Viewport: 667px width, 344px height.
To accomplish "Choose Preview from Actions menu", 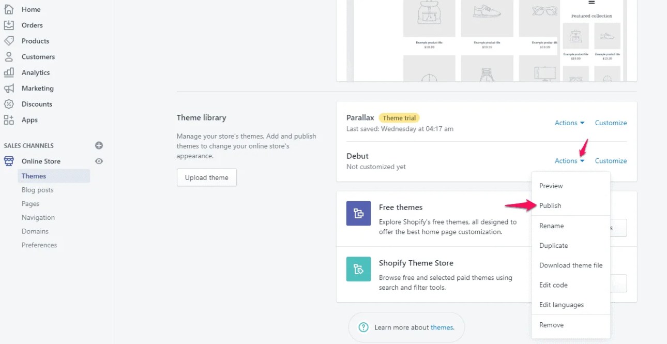I will (571, 186).
